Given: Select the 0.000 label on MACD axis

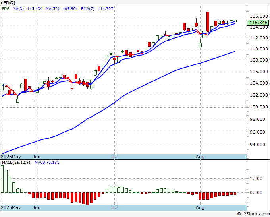Looking at the screenshot, I should point(256,192).
